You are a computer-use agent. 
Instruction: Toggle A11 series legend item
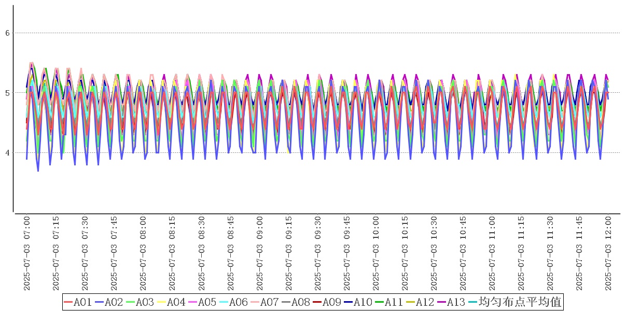389,302
